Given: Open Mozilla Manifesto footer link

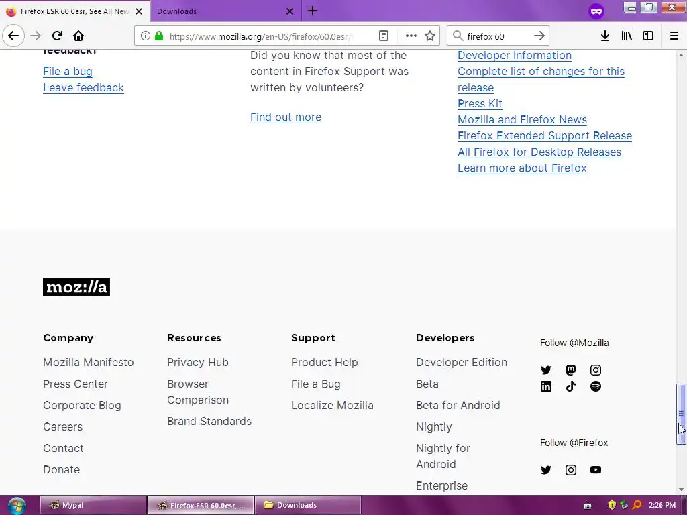Looking at the screenshot, I should tap(88, 363).
